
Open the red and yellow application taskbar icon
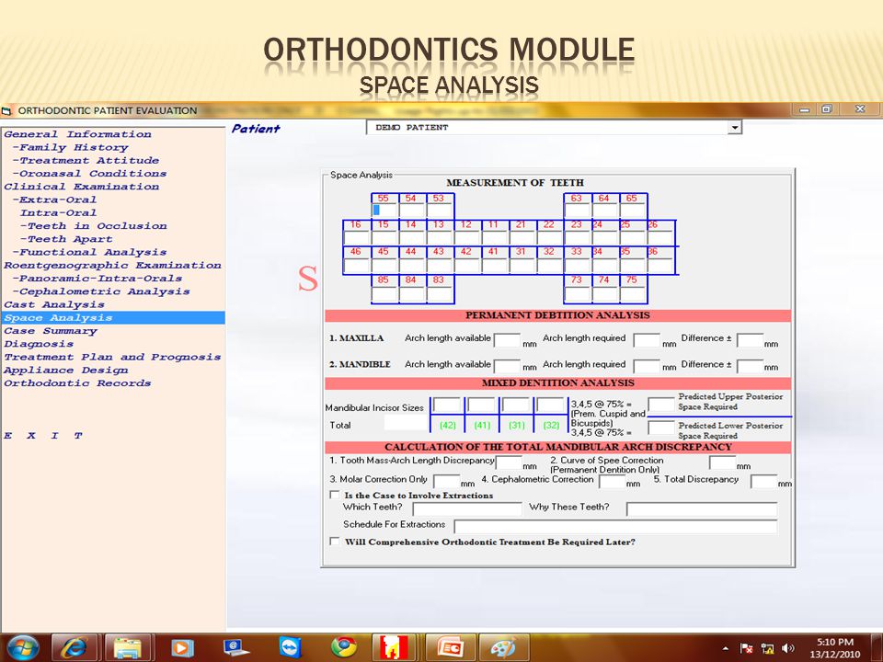pos(394,647)
